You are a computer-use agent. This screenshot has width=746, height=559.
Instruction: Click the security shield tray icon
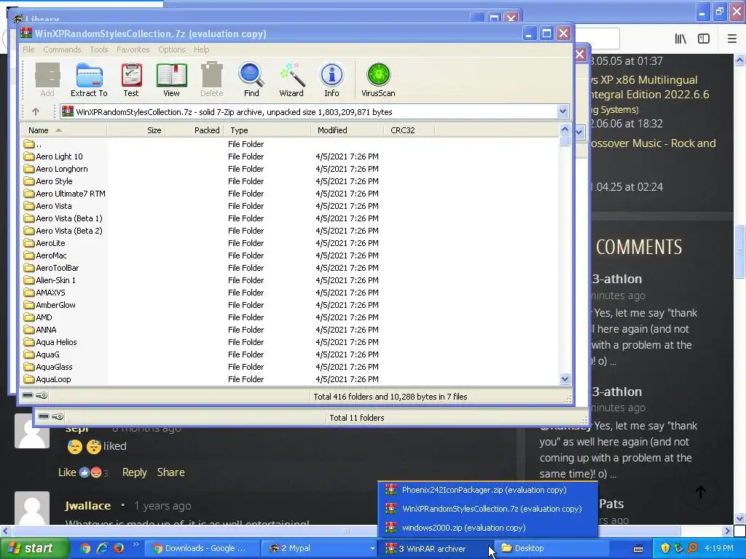(x=665, y=548)
